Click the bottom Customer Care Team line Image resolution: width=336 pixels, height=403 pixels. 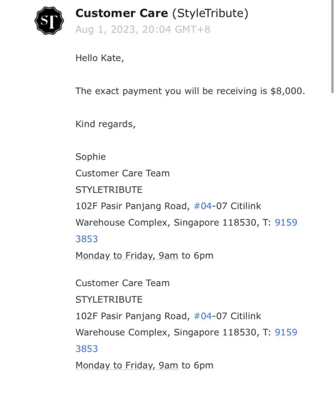pos(122,283)
